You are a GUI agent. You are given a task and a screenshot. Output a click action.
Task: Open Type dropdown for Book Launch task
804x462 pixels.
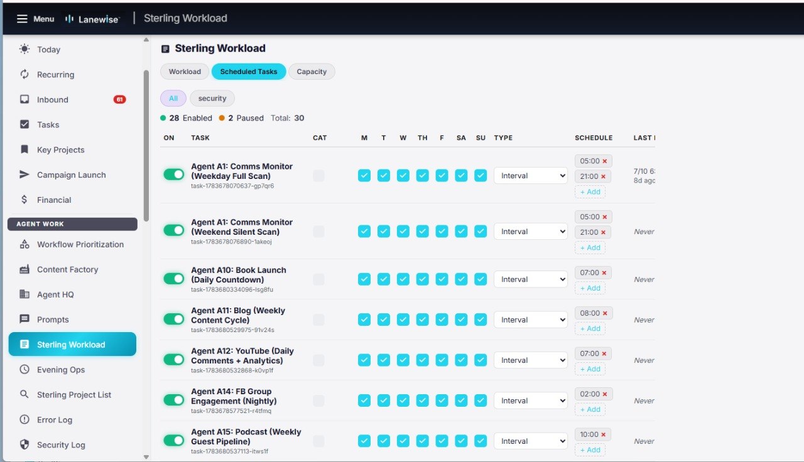[531, 279]
